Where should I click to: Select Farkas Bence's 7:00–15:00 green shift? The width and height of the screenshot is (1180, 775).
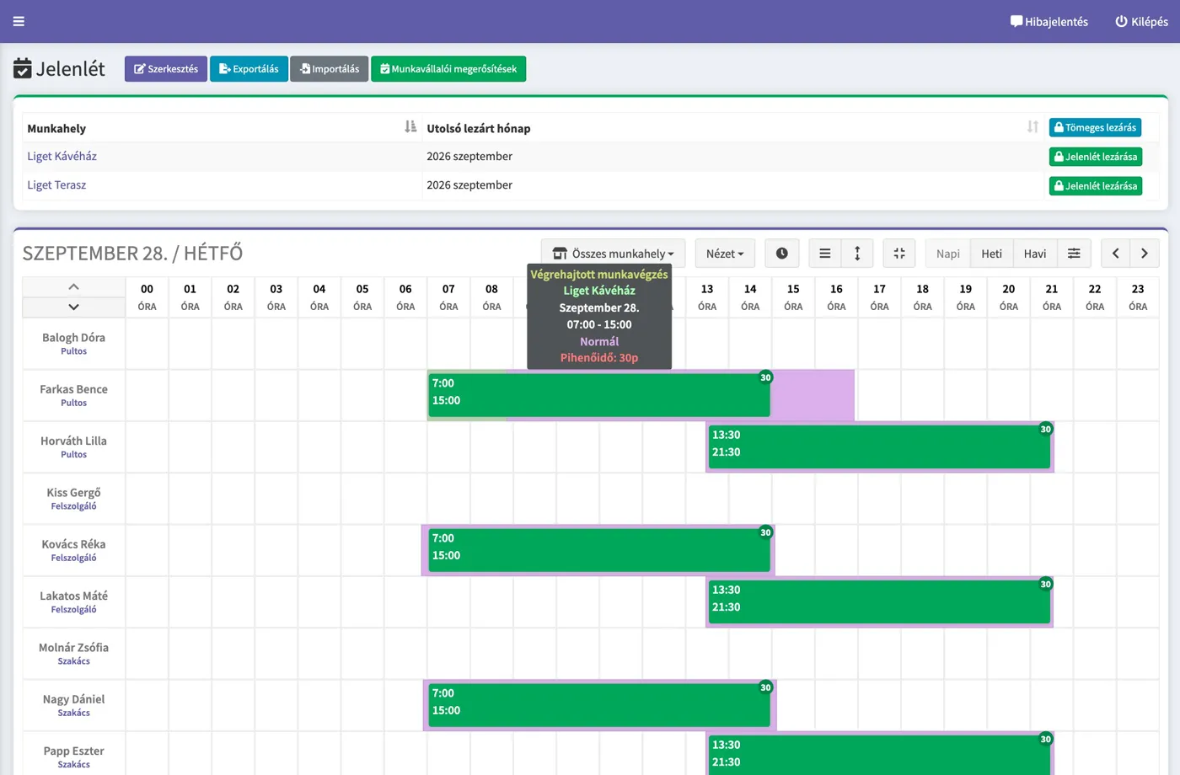pos(598,394)
